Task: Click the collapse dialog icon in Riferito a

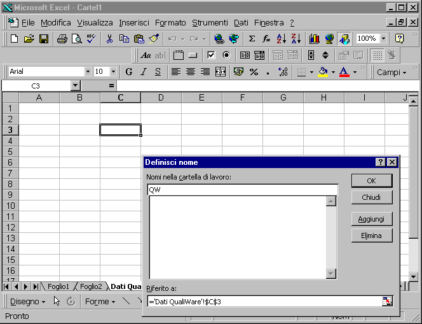Action: click(387, 301)
